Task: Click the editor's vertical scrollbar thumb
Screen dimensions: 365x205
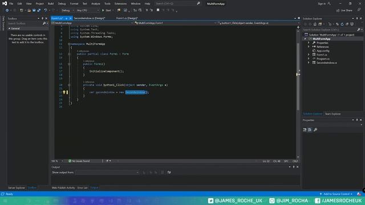Action: [298, 77]
